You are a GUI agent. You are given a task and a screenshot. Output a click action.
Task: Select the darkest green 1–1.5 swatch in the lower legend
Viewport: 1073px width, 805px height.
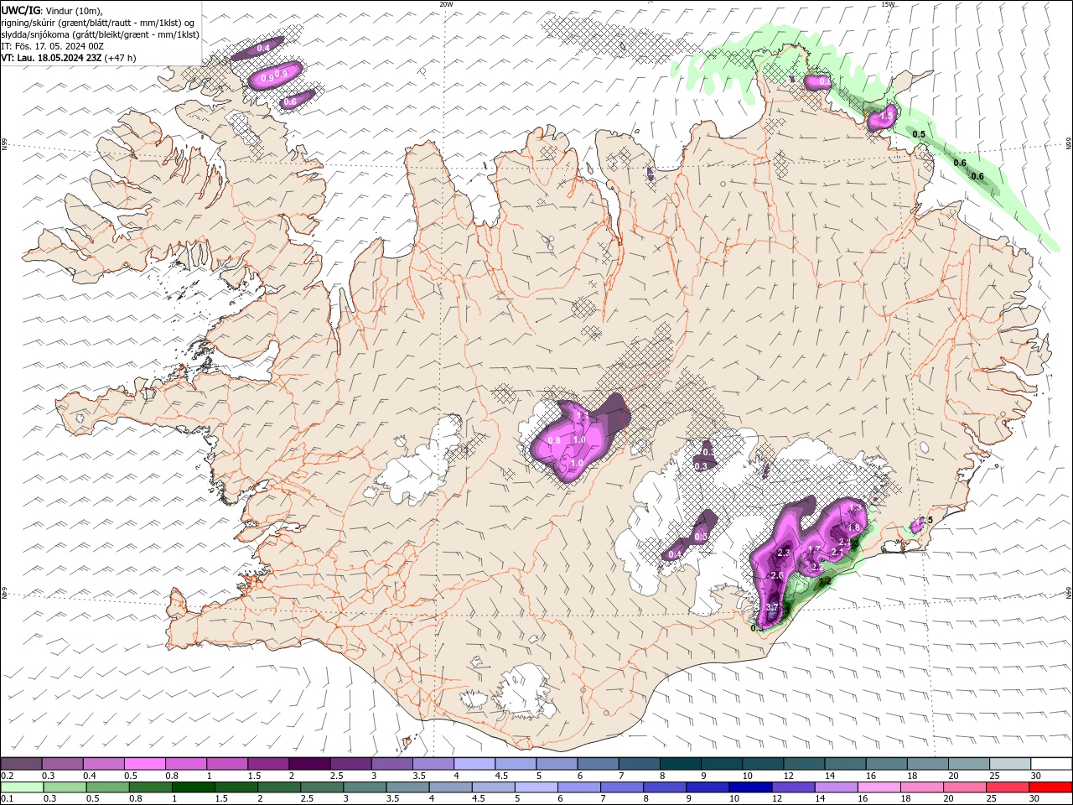(193, 787)
